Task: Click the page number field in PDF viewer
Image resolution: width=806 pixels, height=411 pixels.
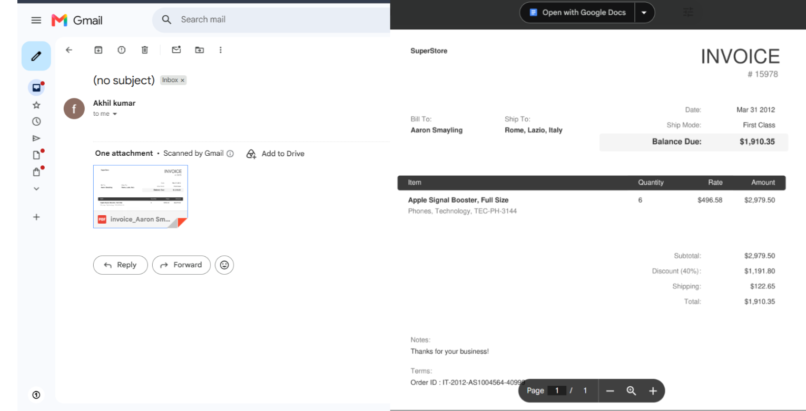Action: pos(557,390)
